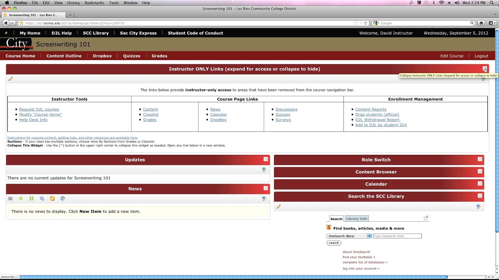Click the Type keywords here input field
This screenshot has height=280, width=499.
tap(397, 236)
